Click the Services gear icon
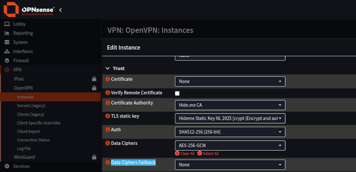The height and width of the screenshot is (172, 356). (7, 166)
